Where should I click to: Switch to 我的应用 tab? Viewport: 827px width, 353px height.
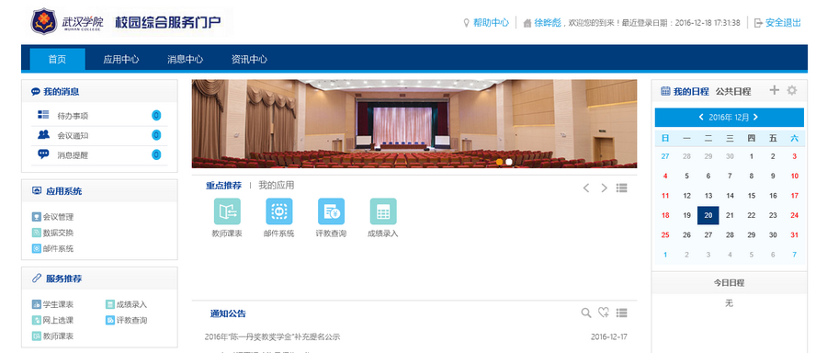pos(277,185)
